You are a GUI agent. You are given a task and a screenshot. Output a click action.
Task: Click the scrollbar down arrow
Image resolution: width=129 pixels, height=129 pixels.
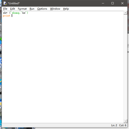click(x=125, y=121)
